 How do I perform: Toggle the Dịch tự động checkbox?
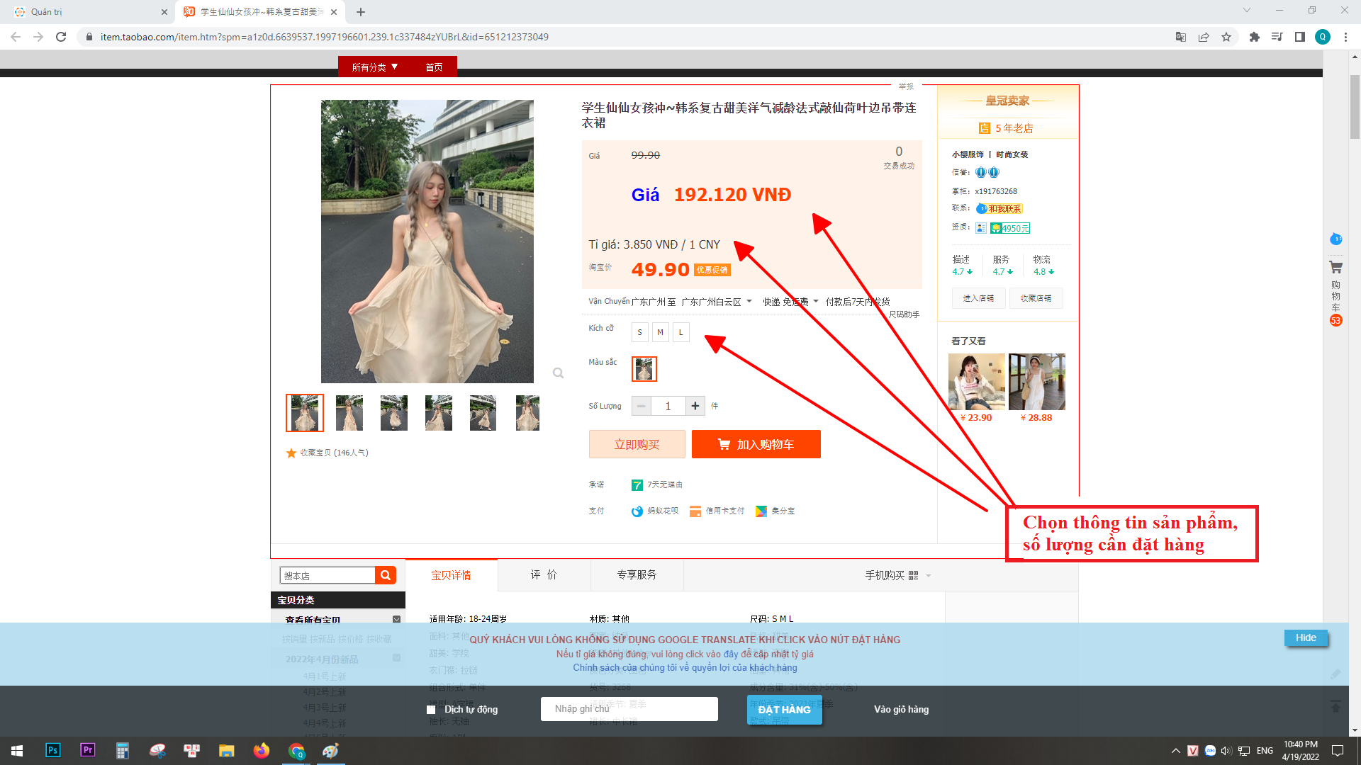point(431,710)
